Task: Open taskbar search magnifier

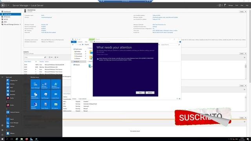Action: tap(7, 139)
